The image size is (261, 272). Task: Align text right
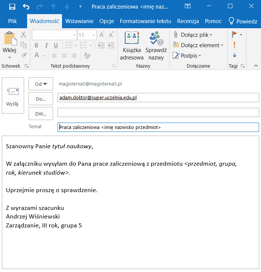pos(74,56)
